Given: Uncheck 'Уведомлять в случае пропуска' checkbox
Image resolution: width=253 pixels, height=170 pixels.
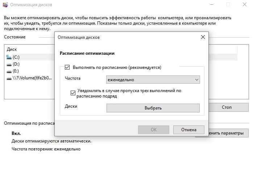Looking at the screenshot, I should pyautogui.click(x=73, y=93).
